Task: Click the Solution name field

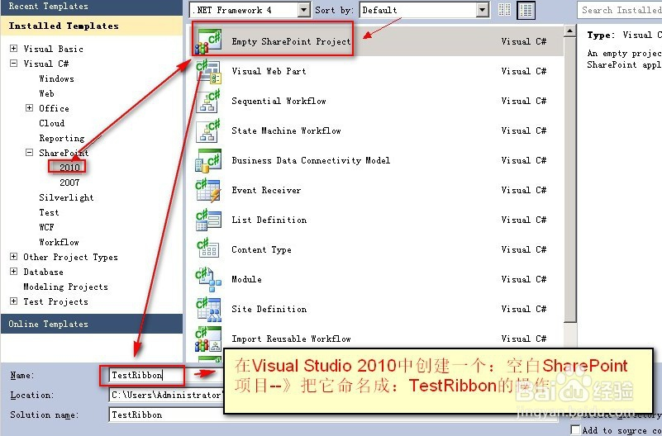Action: tap(166, 415)
